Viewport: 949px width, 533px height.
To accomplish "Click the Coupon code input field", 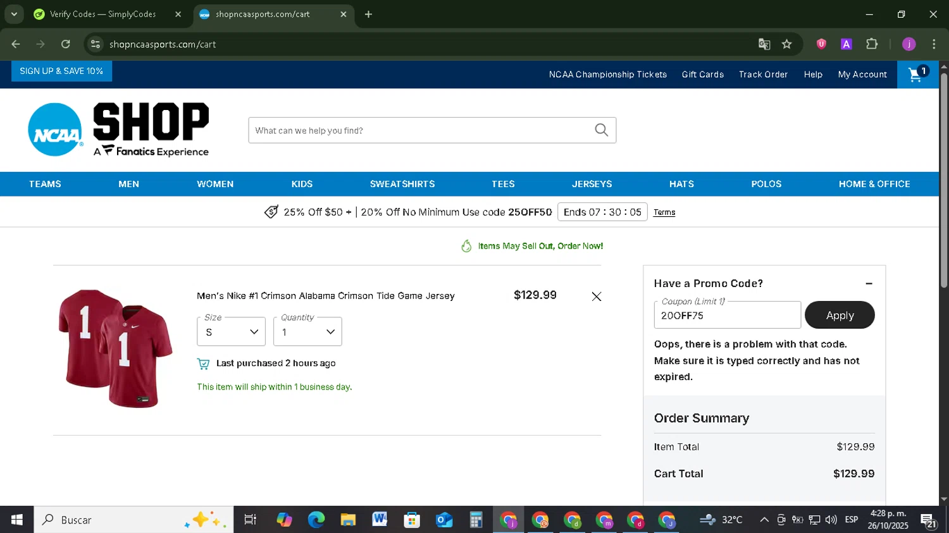I will click(x=727, y=315).
